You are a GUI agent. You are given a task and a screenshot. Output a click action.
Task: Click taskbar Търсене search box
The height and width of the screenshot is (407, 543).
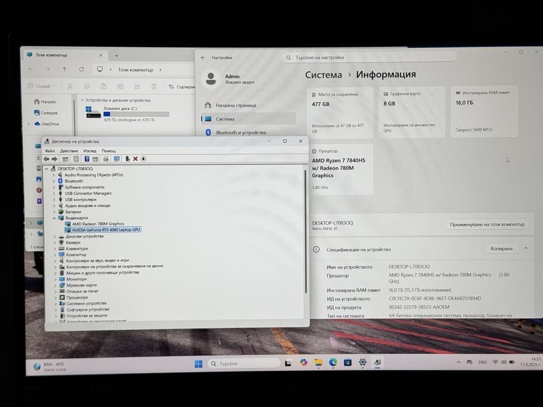click(x=244, y=364)
